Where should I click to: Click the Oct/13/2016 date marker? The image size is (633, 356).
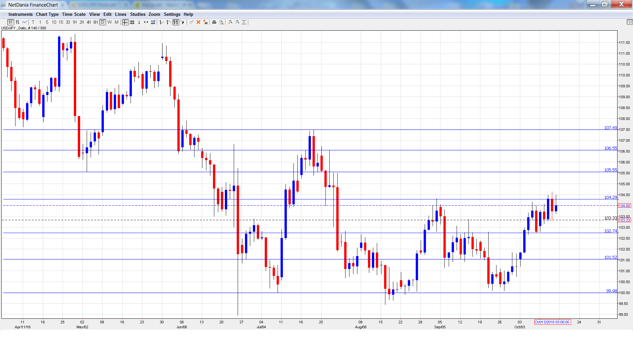click(552, 322)
